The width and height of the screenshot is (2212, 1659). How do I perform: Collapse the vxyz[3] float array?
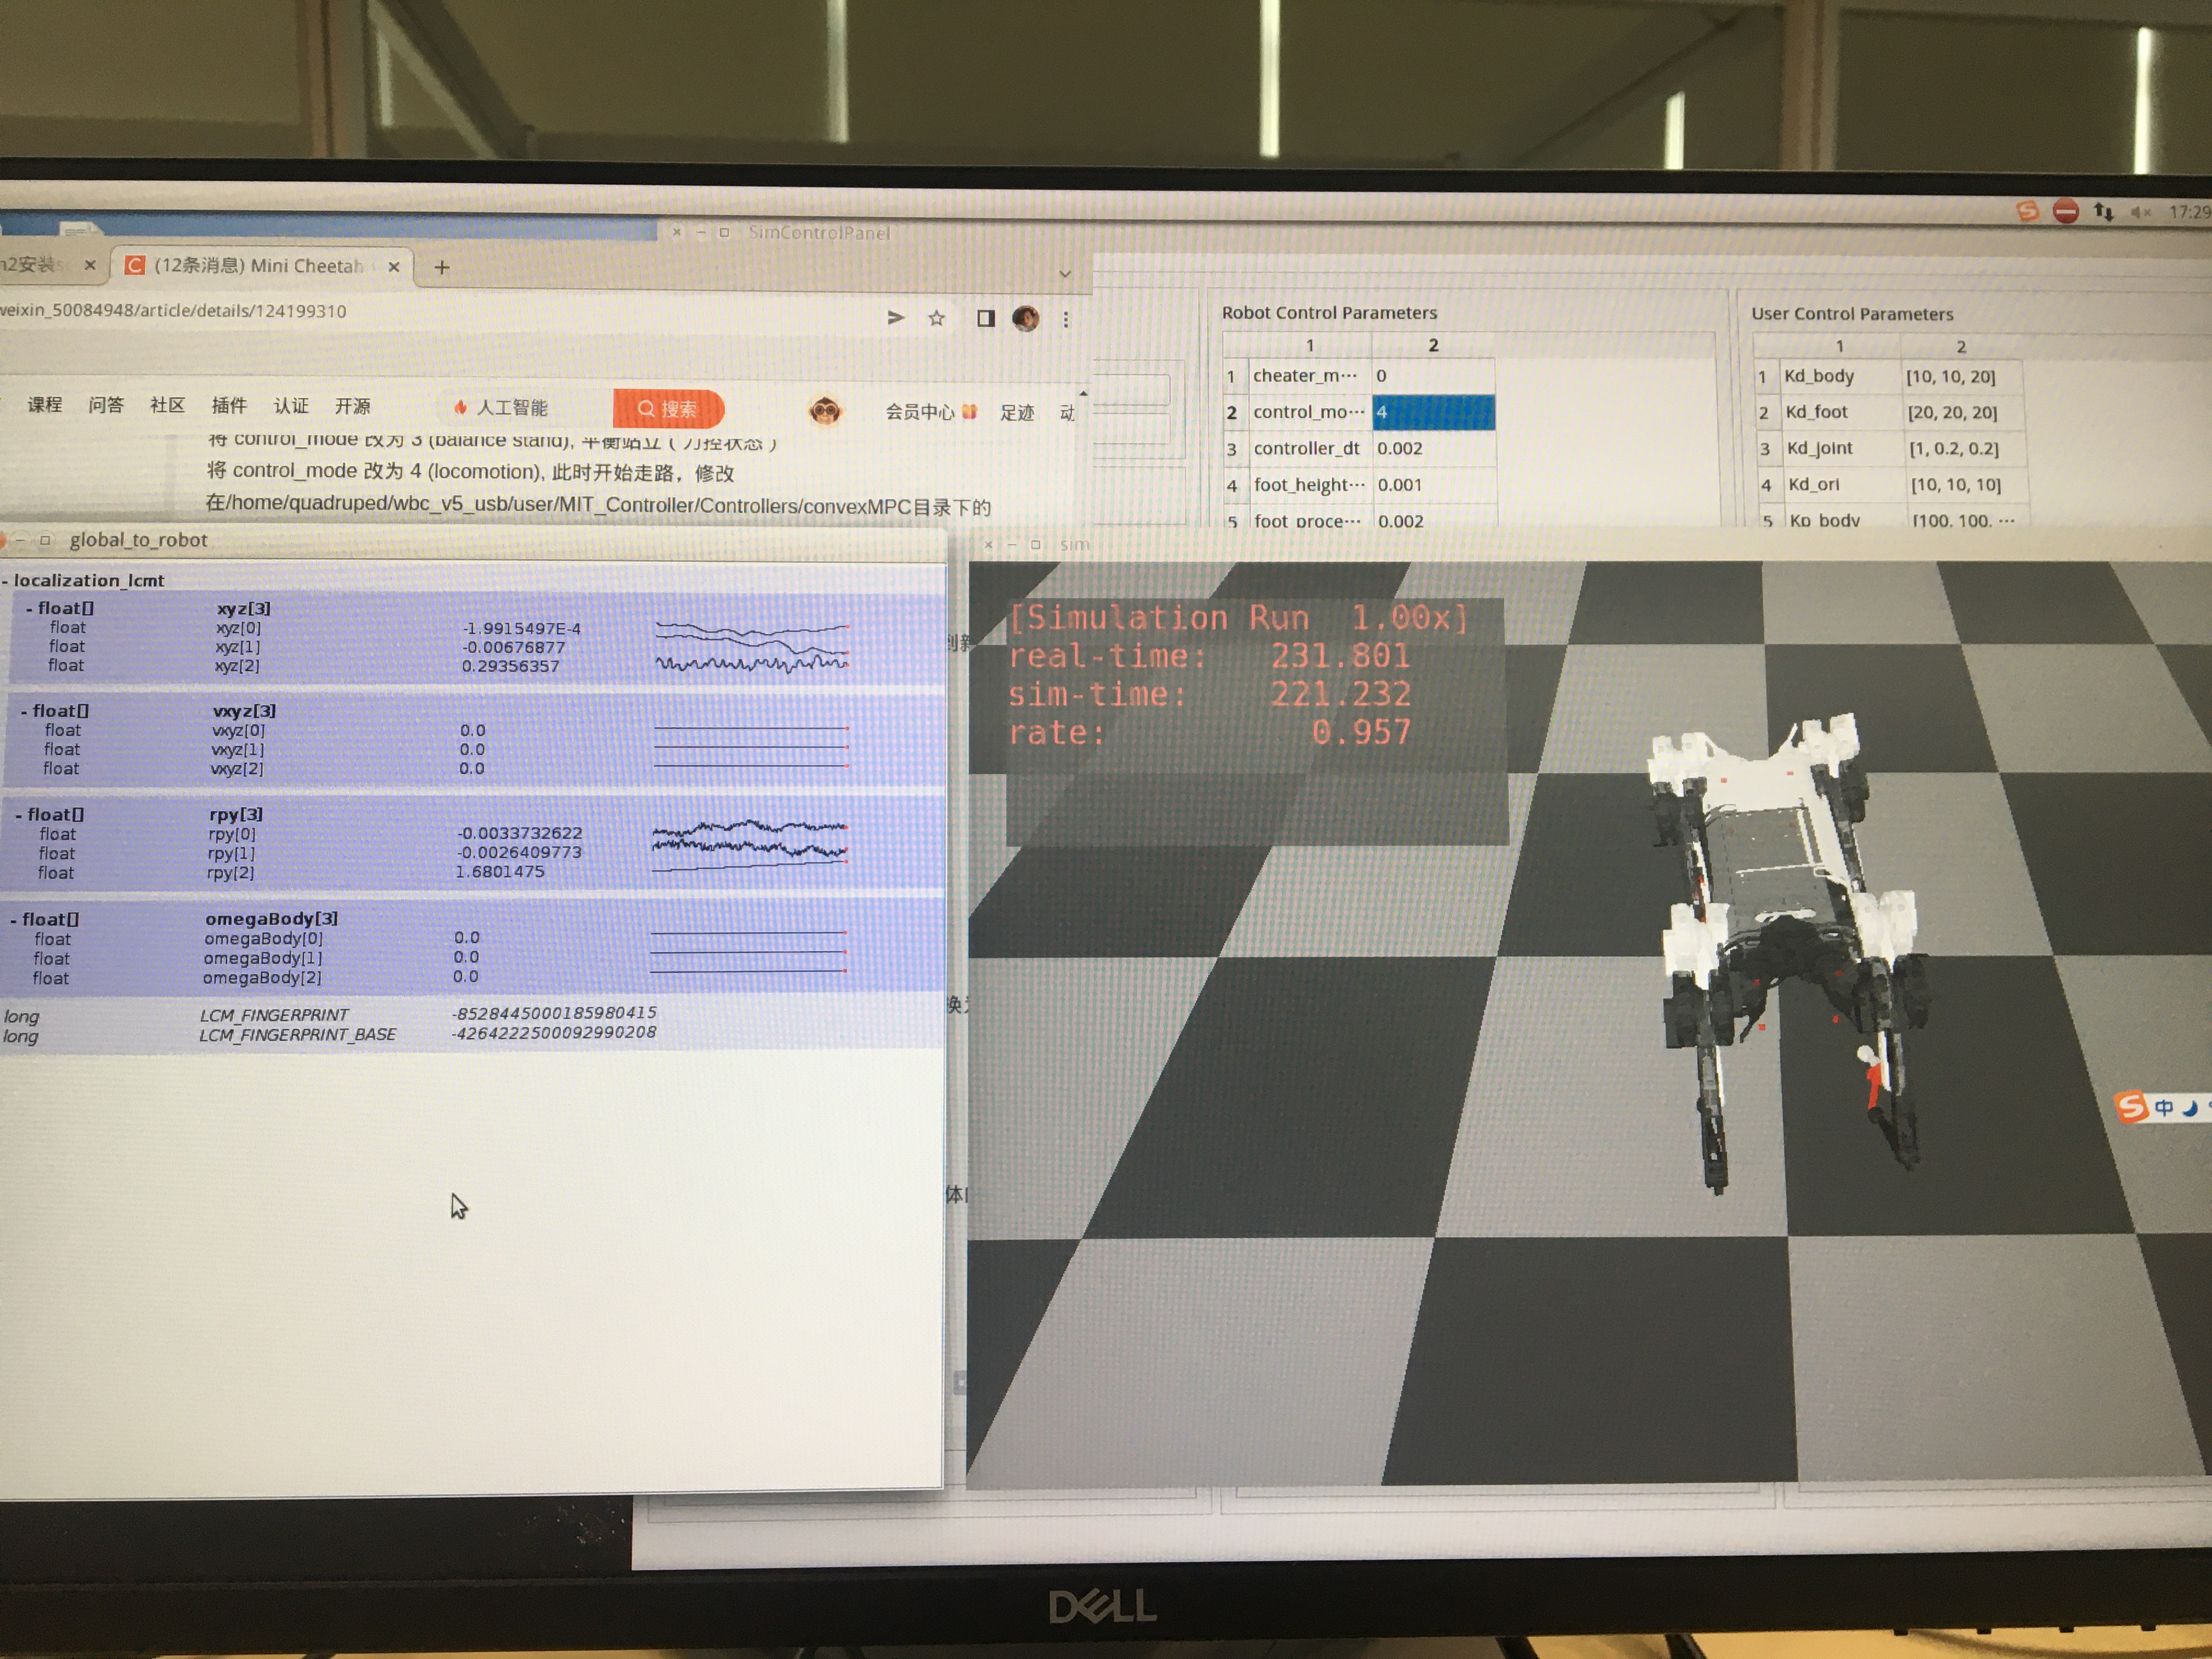[x=24, y=711]
